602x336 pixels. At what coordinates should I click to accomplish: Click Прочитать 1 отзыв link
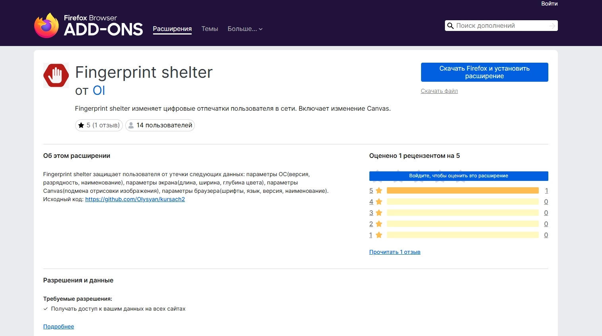coord(394,252)
